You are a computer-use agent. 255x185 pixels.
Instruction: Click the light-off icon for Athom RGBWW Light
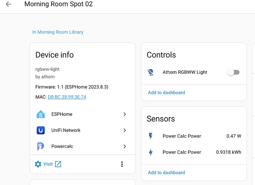point(151,72)
